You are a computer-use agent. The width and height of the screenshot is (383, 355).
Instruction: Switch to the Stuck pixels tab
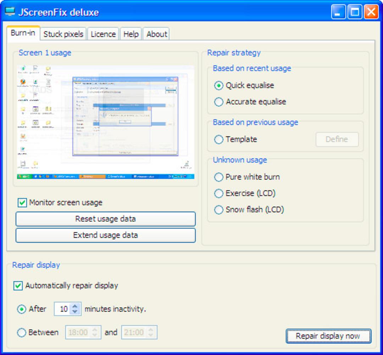pyautogui.click(x=63, y=34)
